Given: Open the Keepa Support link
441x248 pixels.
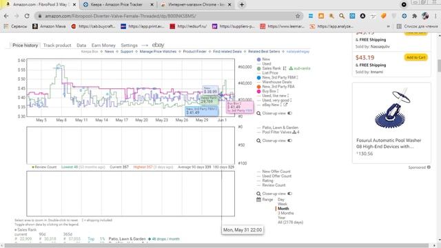Looking at the screenshot, I should click(127, 52).
